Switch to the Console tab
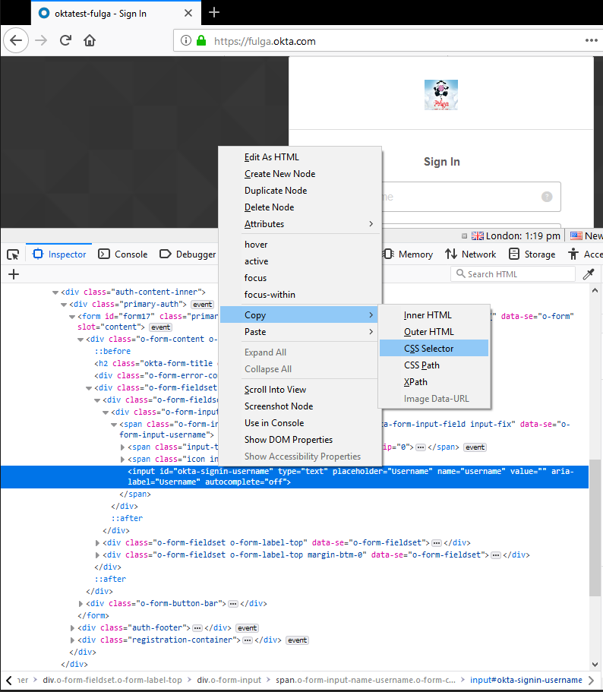 coord(123,254)
